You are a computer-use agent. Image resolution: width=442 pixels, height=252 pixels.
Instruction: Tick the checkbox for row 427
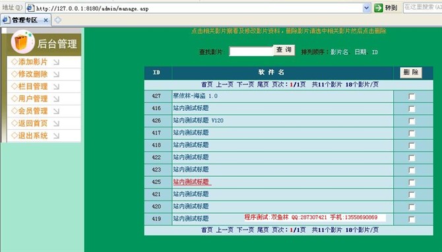coord(412,97)
